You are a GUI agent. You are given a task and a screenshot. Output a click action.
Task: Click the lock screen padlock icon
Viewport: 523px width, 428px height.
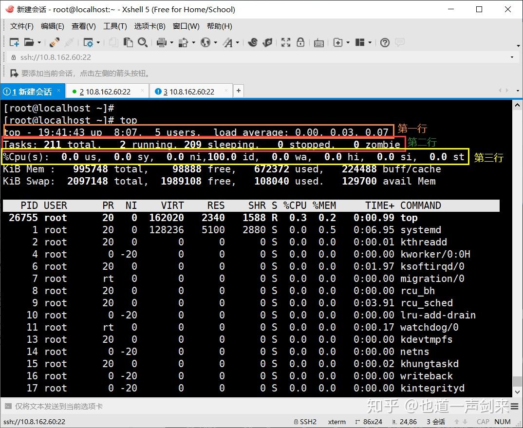pyautogui.click(x=300, y=43)
